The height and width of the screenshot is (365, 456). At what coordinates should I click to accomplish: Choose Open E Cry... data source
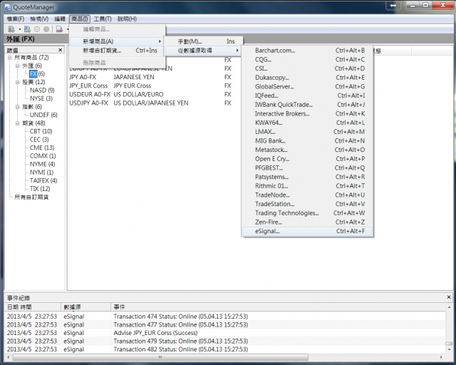[x=307, y=159]
